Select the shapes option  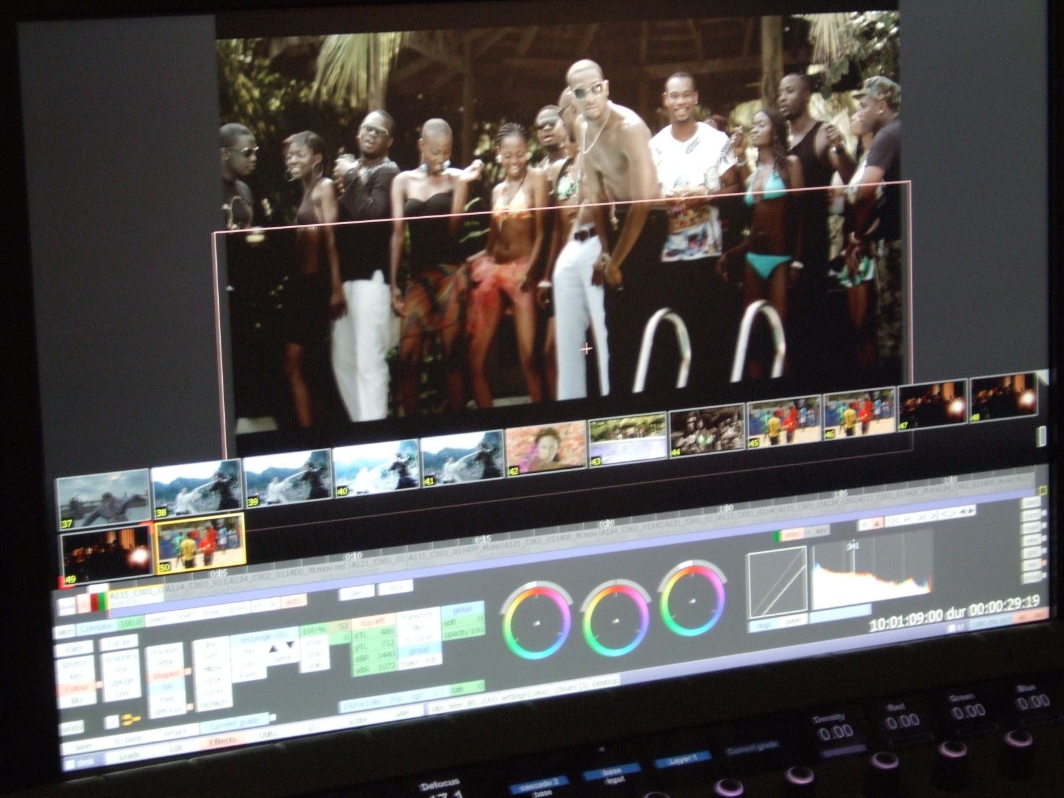click(x=166, y=675)
